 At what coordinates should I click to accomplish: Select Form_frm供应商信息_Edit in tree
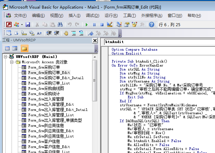[x=51, y=131]
